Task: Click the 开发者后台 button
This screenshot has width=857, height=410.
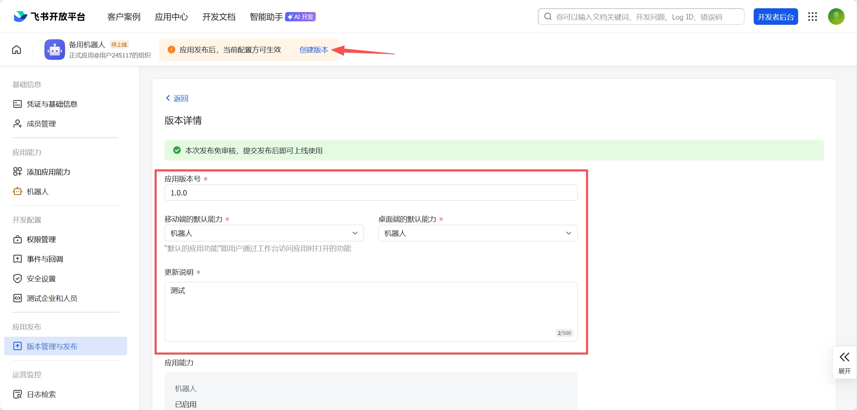Action: [x=775, y=17]
